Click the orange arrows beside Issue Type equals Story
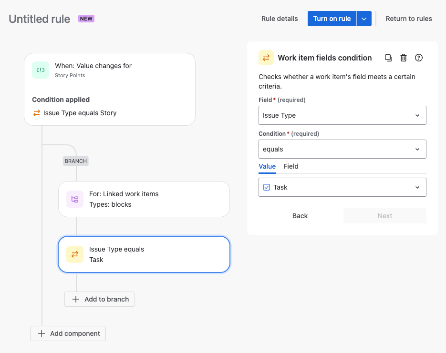 coord(36,113)
